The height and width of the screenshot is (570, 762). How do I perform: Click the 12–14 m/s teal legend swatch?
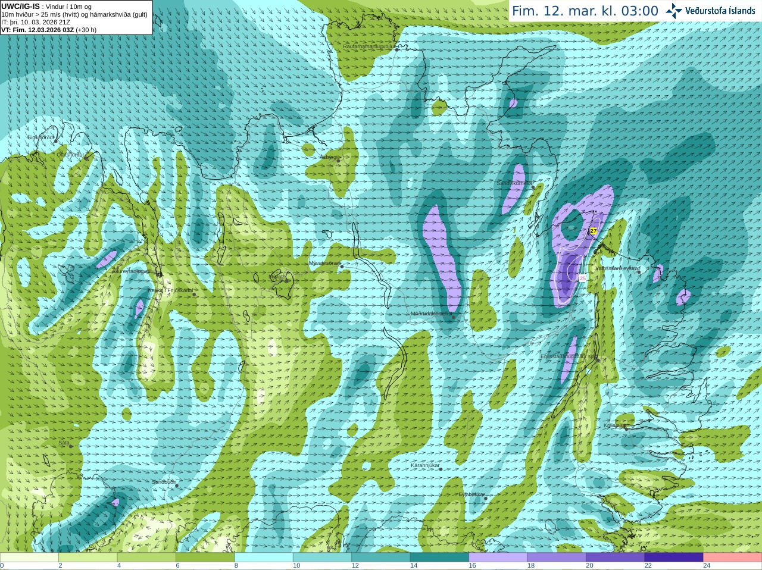tap(381, 558)
